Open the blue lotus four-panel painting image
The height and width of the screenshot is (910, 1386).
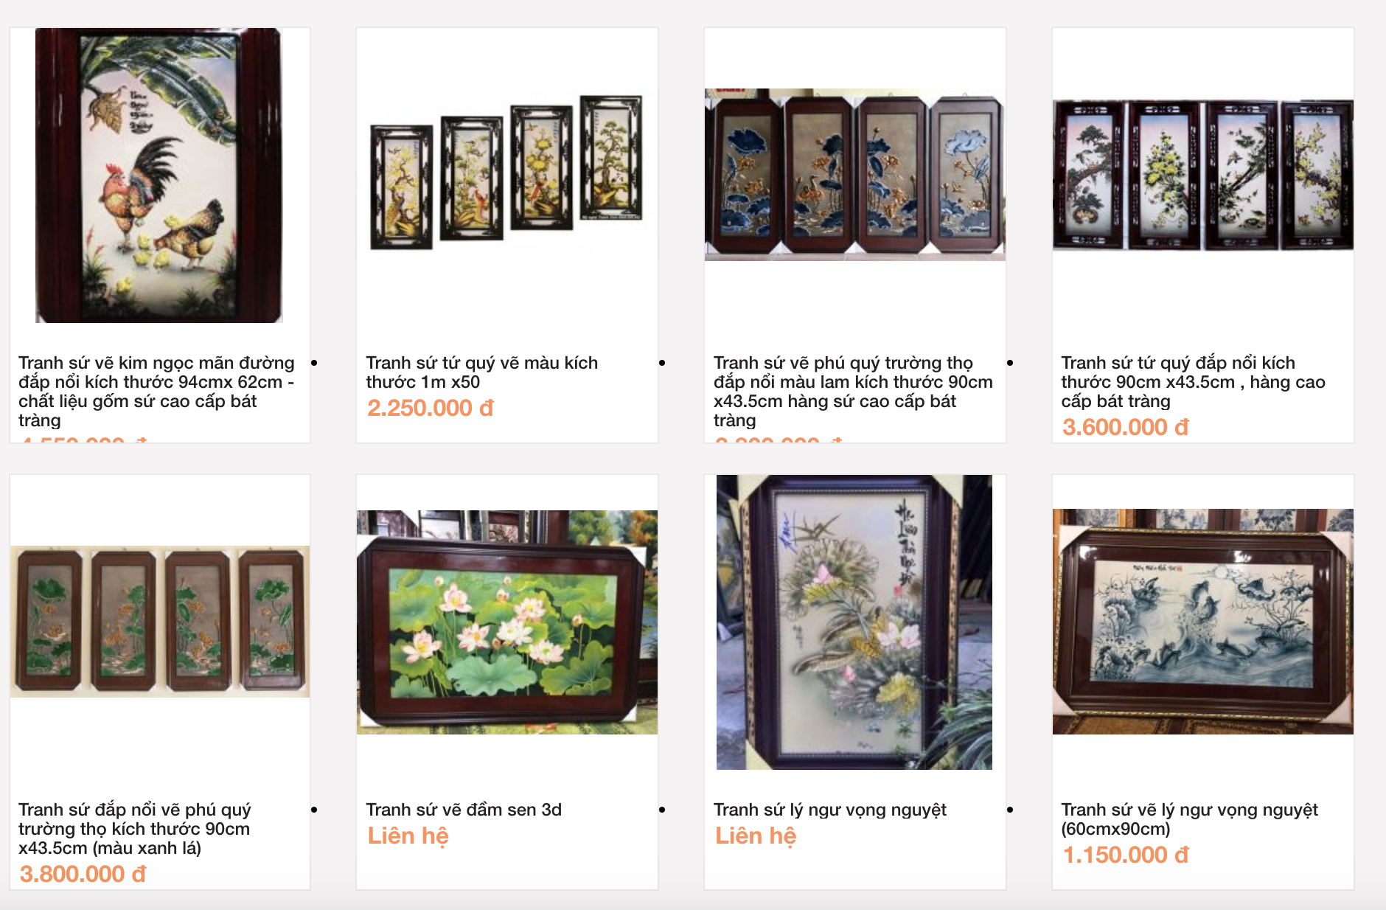(x=855, y=175)
